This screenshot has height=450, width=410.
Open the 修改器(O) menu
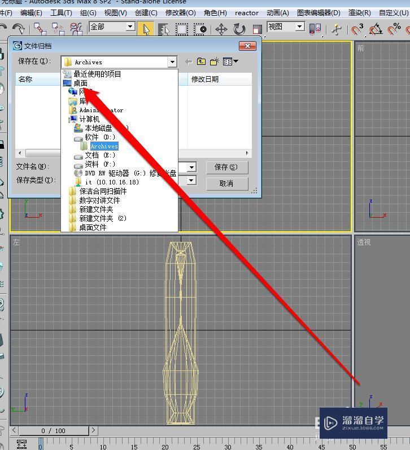tap(181, 13)
